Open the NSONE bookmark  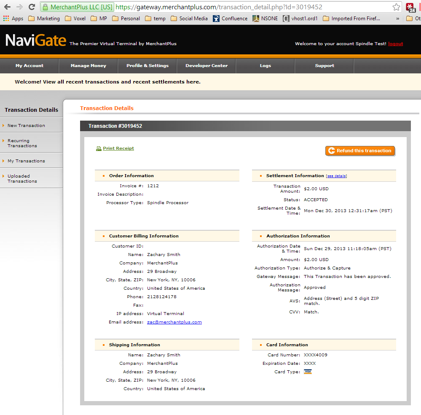[x=265, y=19]
